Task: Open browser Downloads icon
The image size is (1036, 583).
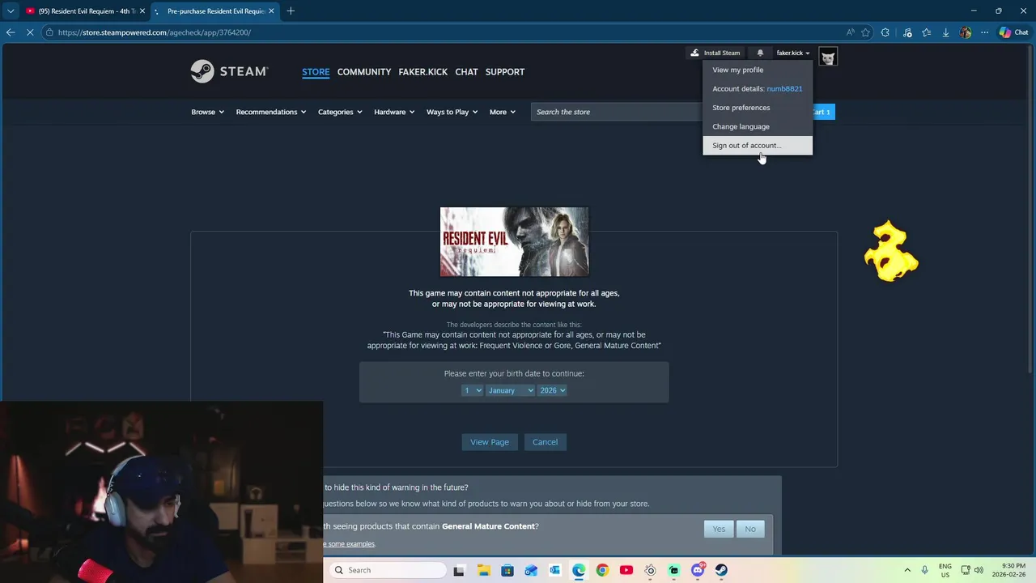Action: [945, 32]
